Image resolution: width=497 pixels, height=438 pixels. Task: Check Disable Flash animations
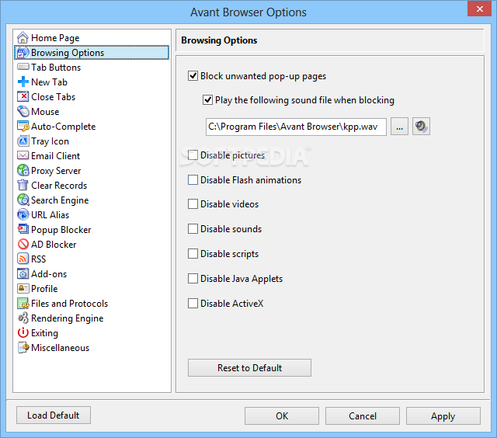193,180
